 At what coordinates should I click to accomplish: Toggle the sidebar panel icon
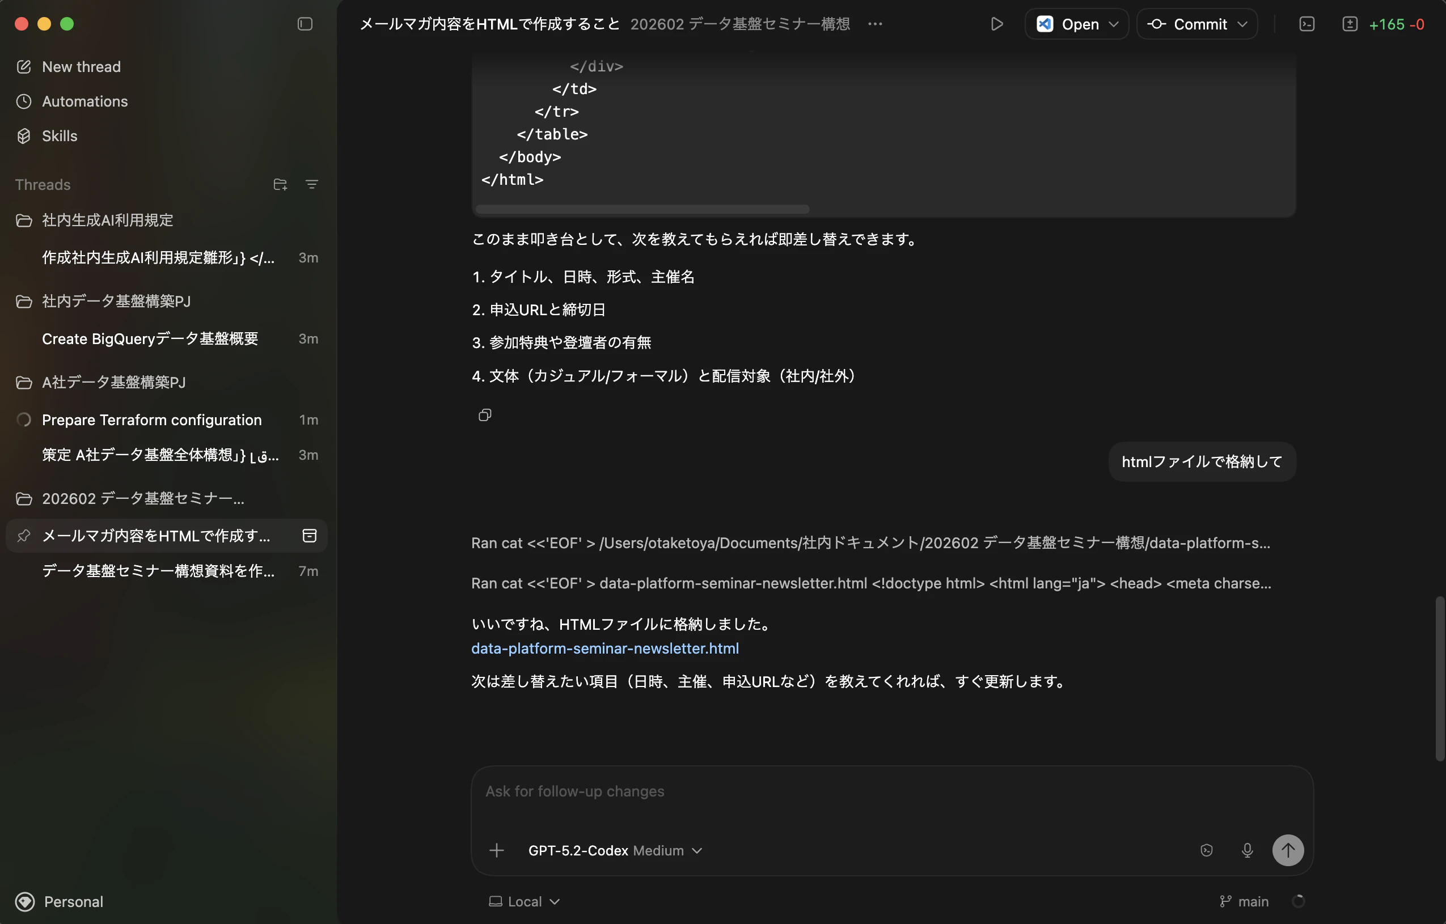tap(305, 24)
